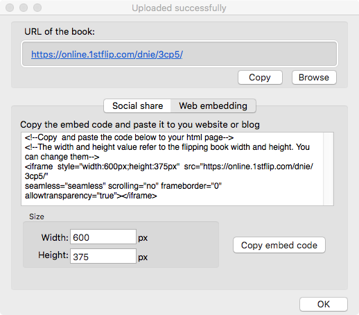This screenshot has height=315, width=359.
Task: Click the 'Size' group label
Action: click(37, 216)
